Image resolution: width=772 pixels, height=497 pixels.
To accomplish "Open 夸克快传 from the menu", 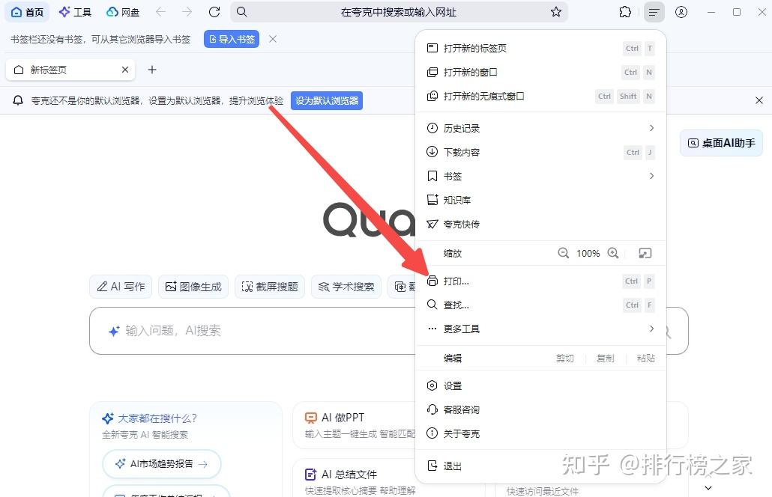I will click(540, 224).
